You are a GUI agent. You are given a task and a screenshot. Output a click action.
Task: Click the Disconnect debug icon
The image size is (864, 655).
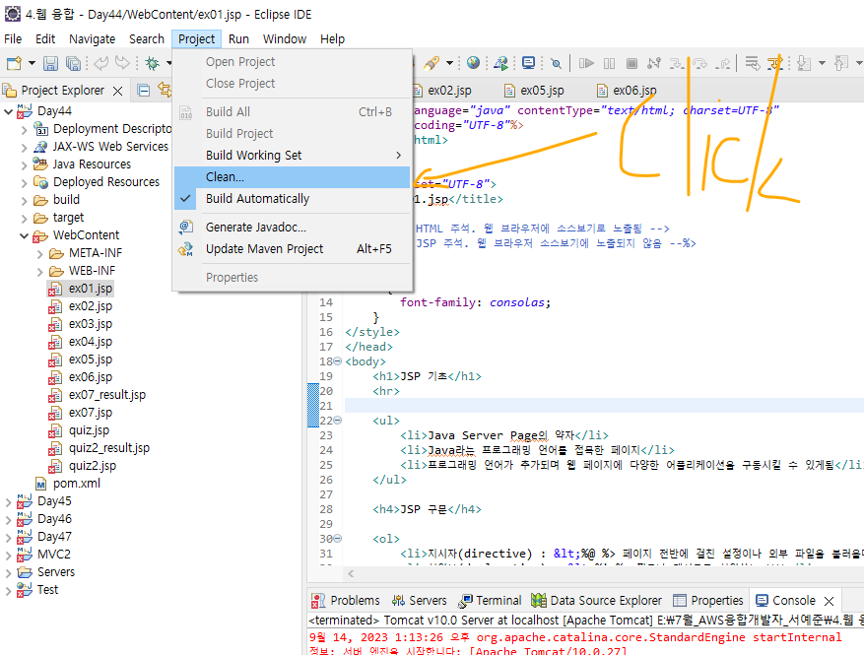pos(654,63)
